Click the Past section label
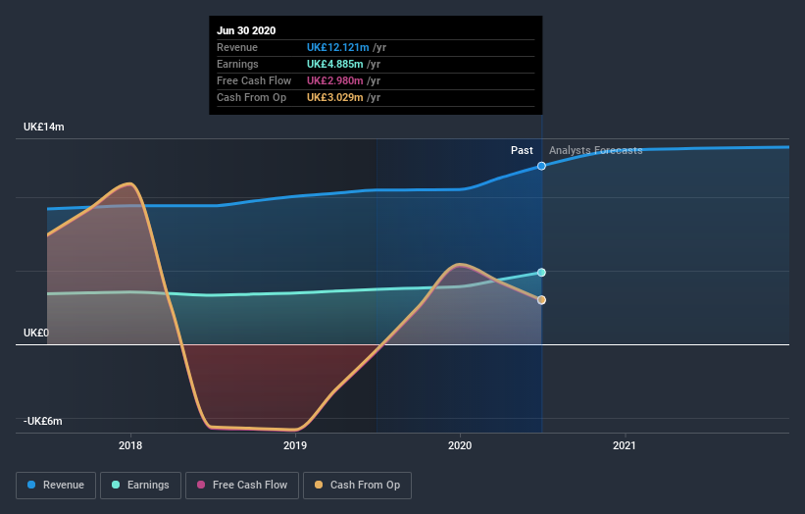Viewport: 805px width, 514px height. pos(522,150)
